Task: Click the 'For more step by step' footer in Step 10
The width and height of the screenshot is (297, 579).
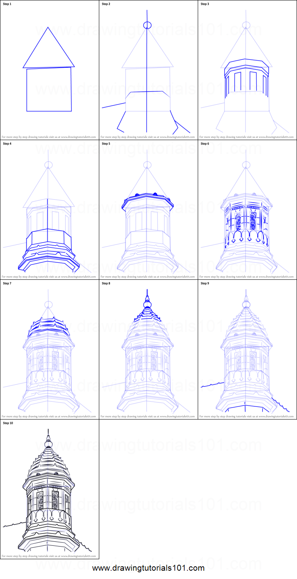Action: pos(49,556)
